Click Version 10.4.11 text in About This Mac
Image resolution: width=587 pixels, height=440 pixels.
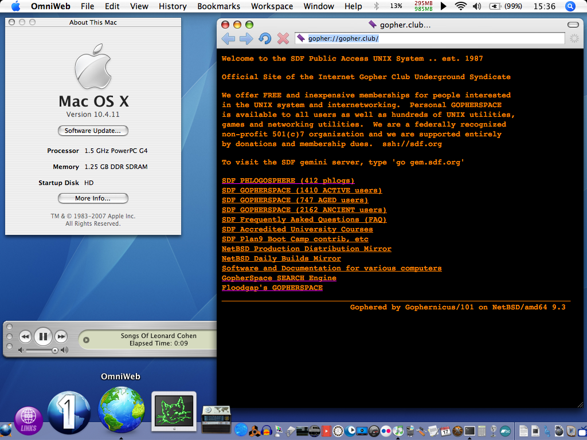click(x=93, y=115)
